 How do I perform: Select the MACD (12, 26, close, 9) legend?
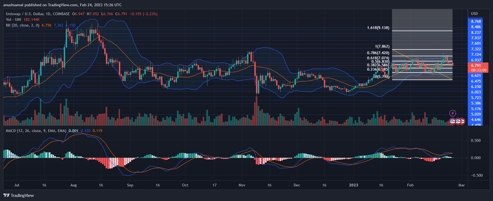36,131
